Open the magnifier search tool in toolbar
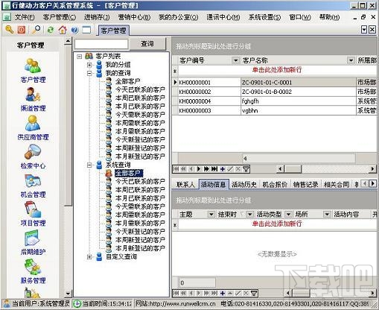The width and height of the screenshot is (379, 310). pyautogui.click(x=36, y=30)
